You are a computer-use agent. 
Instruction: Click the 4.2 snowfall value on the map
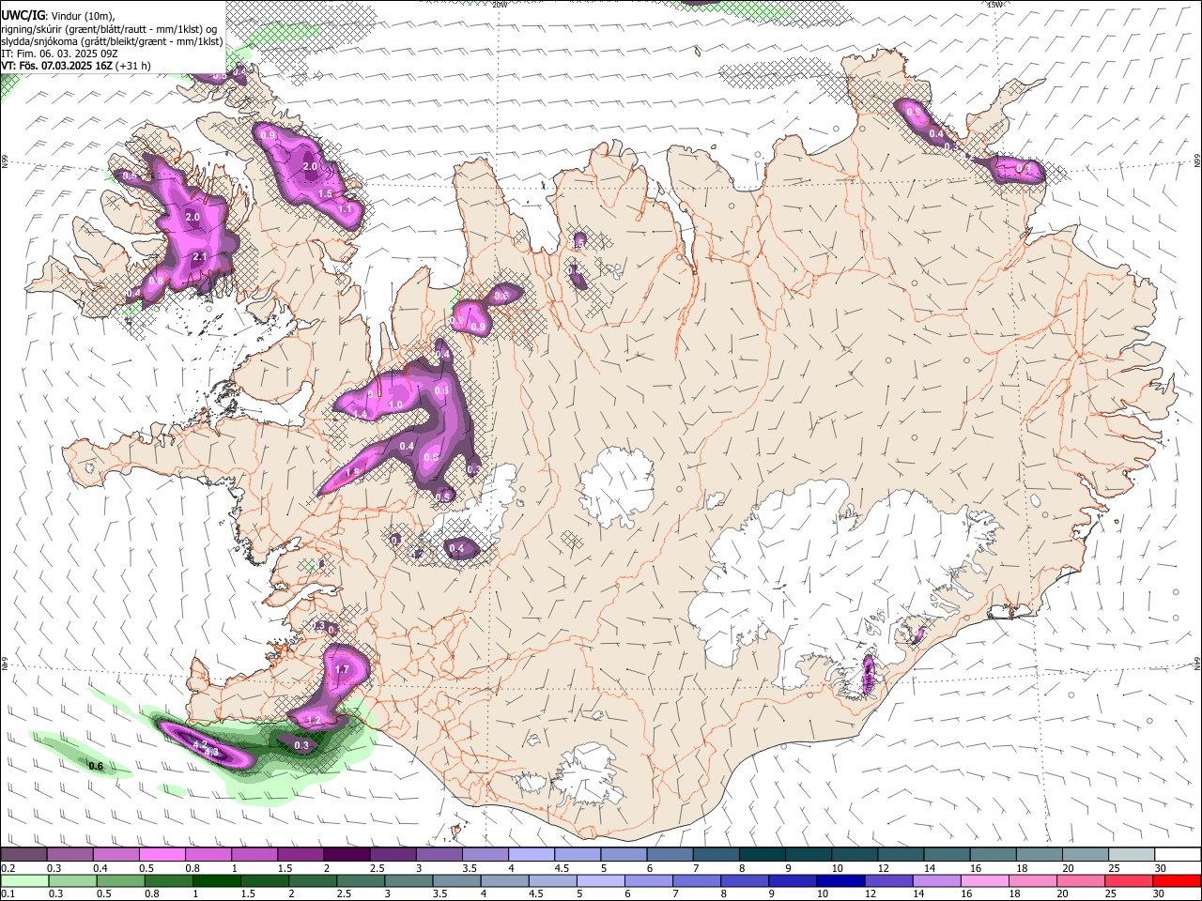[x=199, y=744]
